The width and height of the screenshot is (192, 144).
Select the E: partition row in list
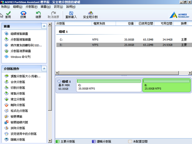pos(124,45)
